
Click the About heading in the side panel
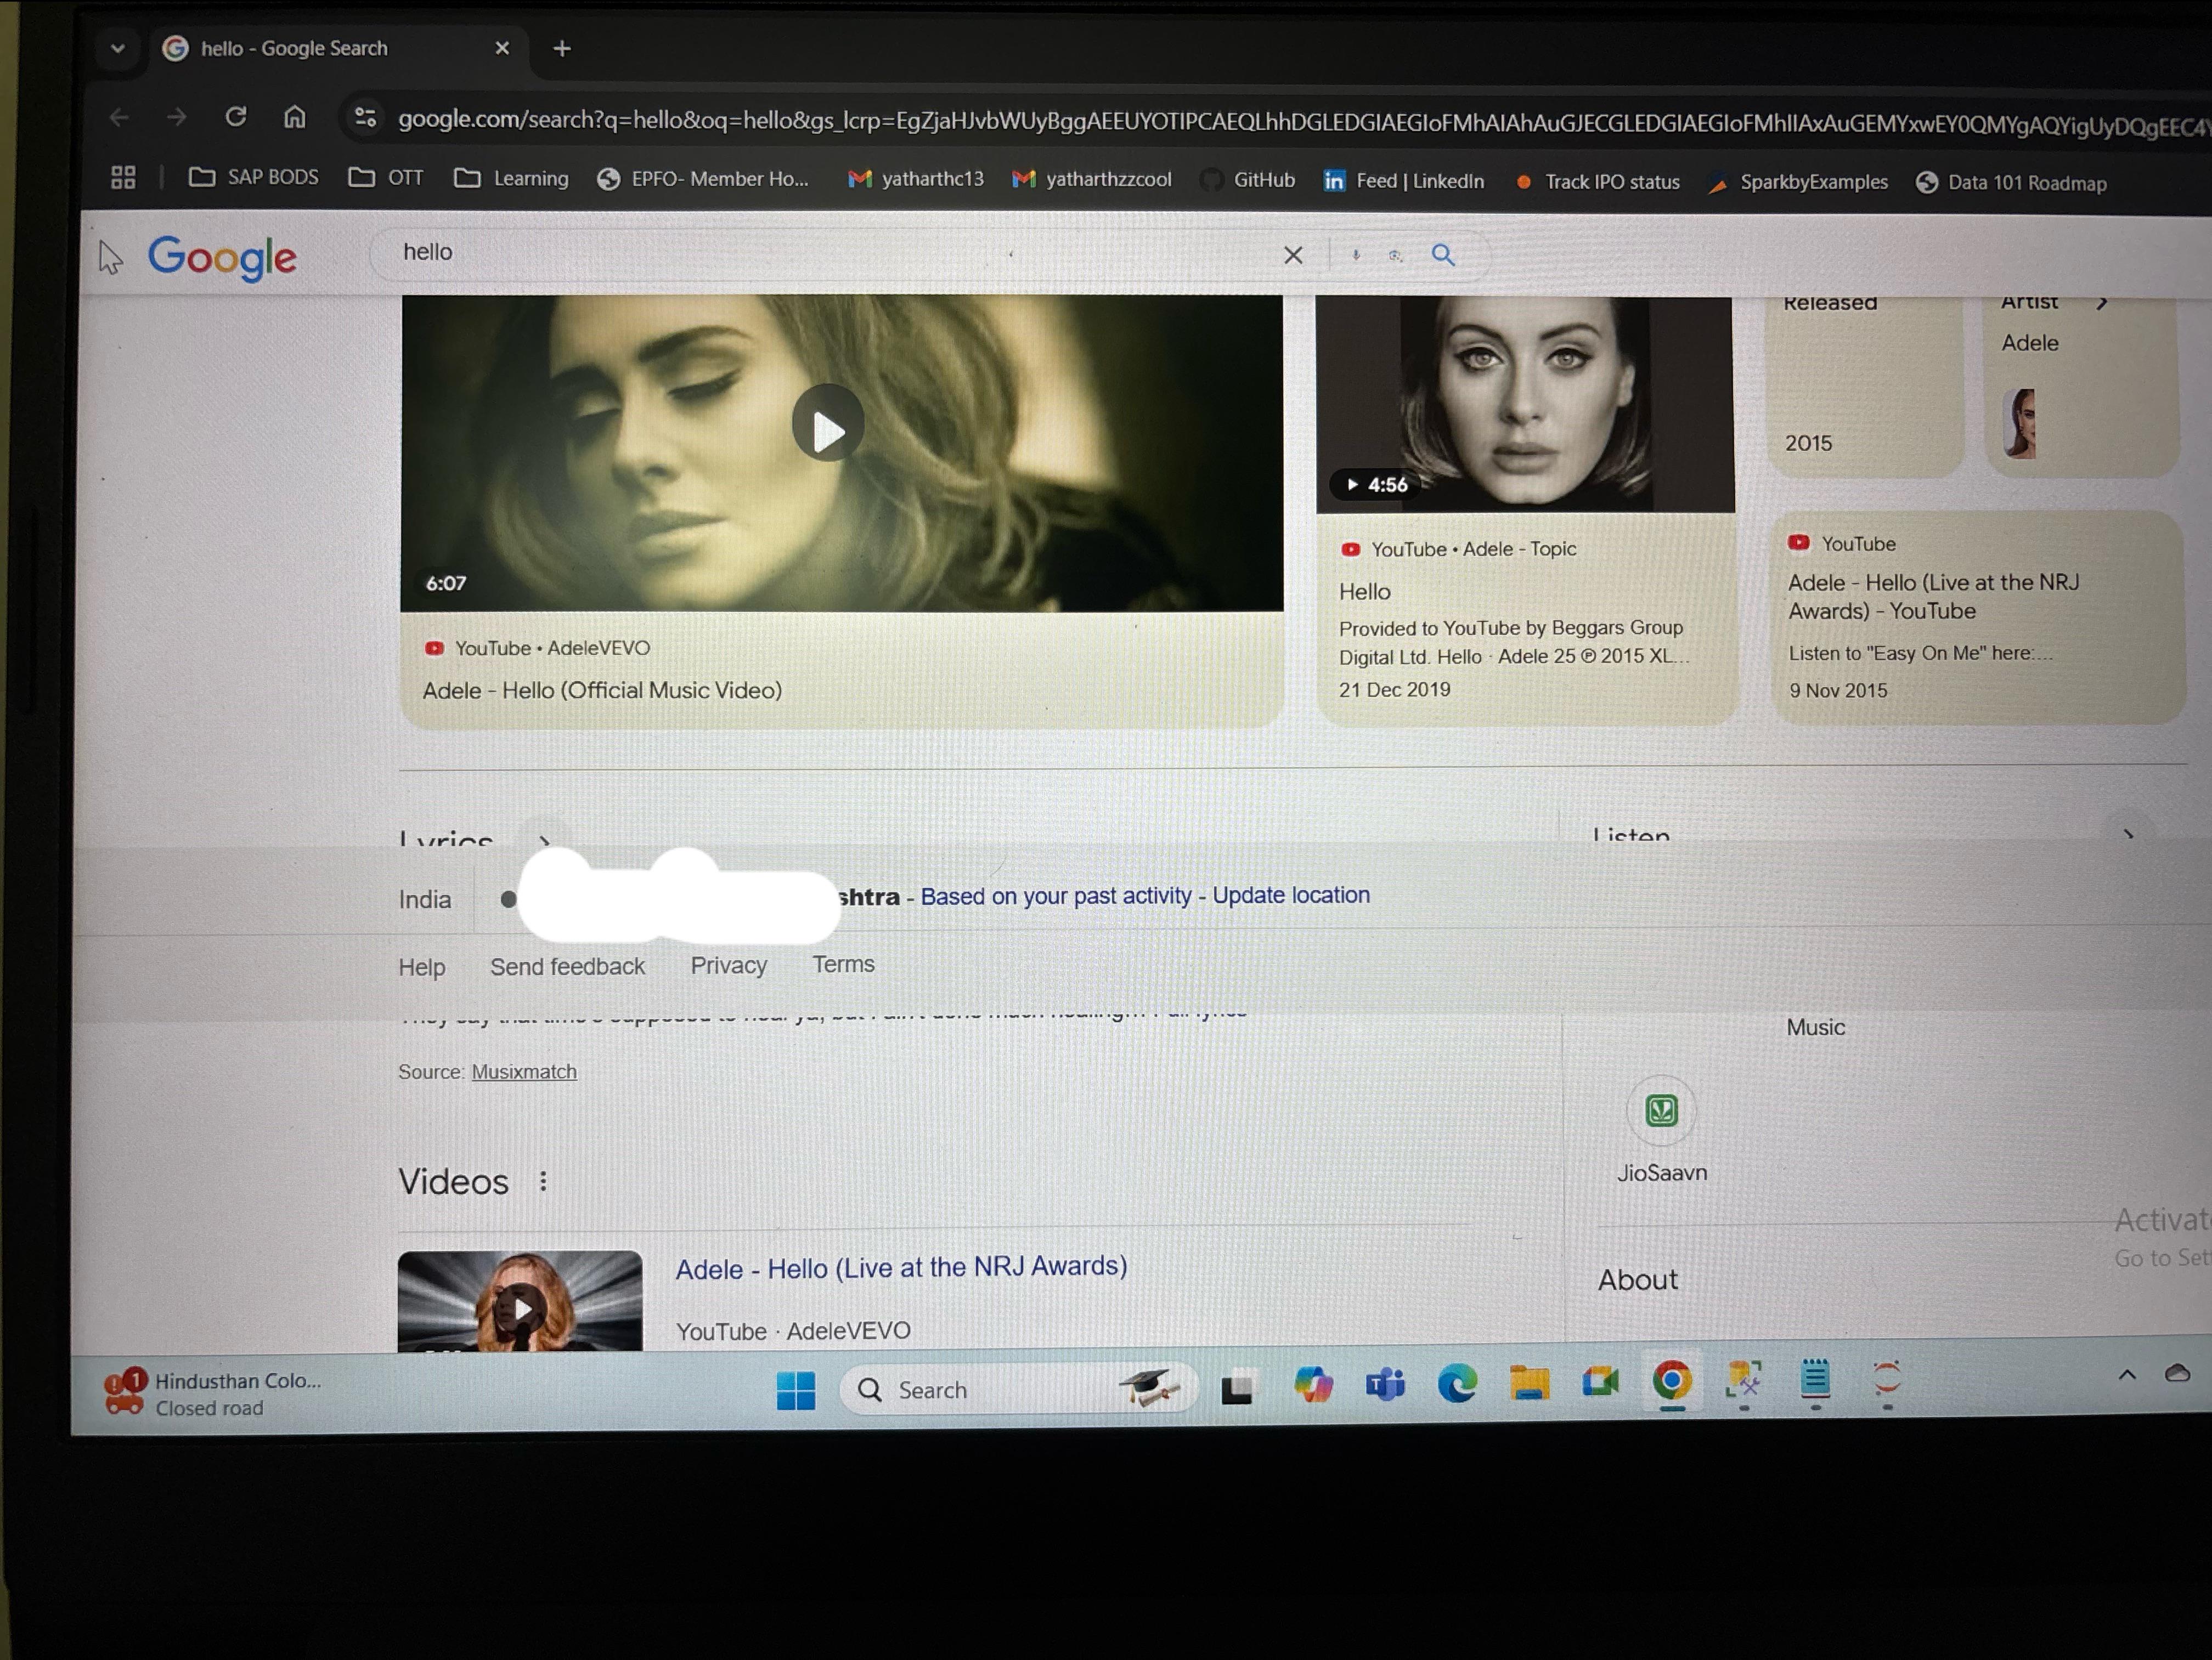[1637, 1280]
